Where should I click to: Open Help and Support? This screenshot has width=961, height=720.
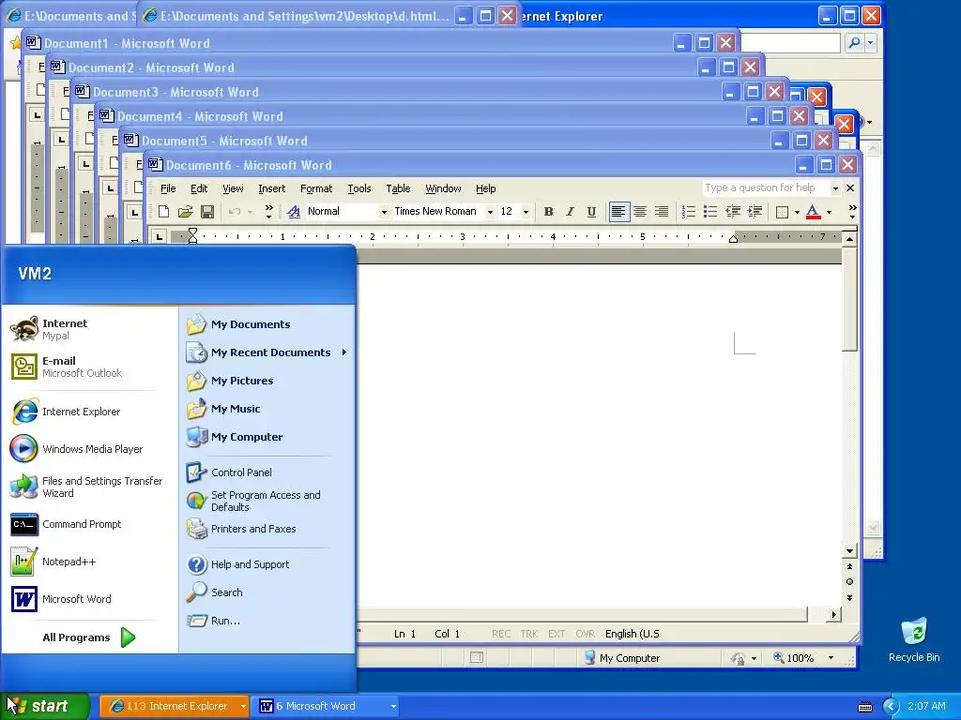pyautogui.click(x=267, y=564)
